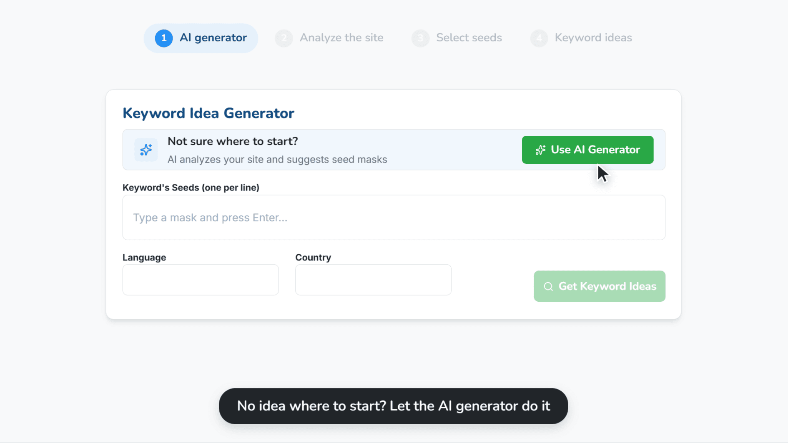Click the Get Keyword Ideas button
This screenshot has width=788, height=443.
pyautogui.click(x=599, y=286)
